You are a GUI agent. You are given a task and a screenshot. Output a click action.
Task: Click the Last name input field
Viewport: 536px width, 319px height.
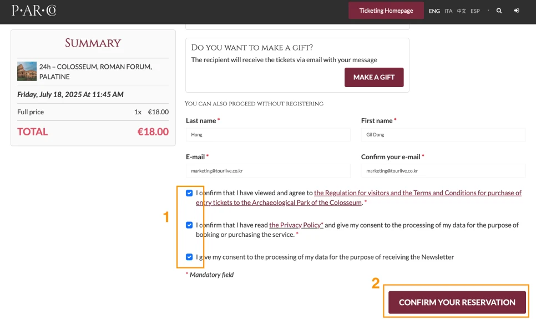(268, 135)
